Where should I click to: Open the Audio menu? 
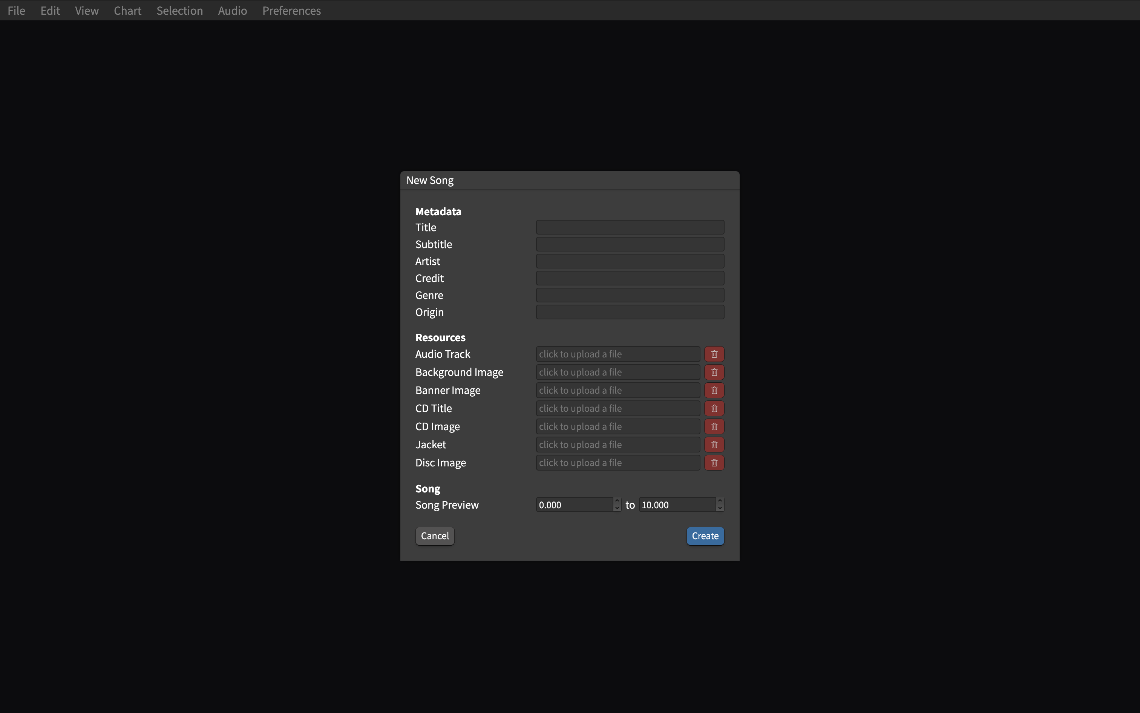tap(233, 11)
